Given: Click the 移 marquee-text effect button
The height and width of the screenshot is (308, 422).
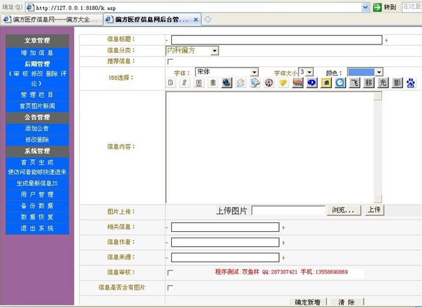Looking at the screenshot, I should [368, 83].
